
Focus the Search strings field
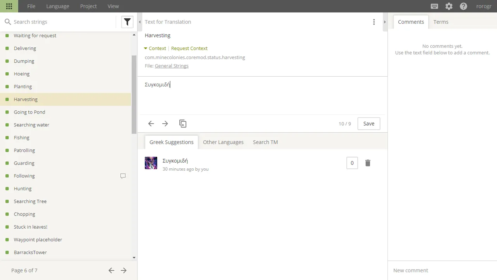[62, 22]
